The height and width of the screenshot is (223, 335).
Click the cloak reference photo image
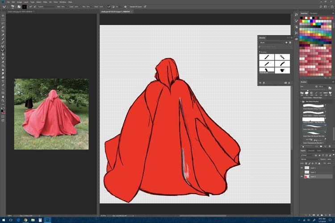tap(51, 114)
